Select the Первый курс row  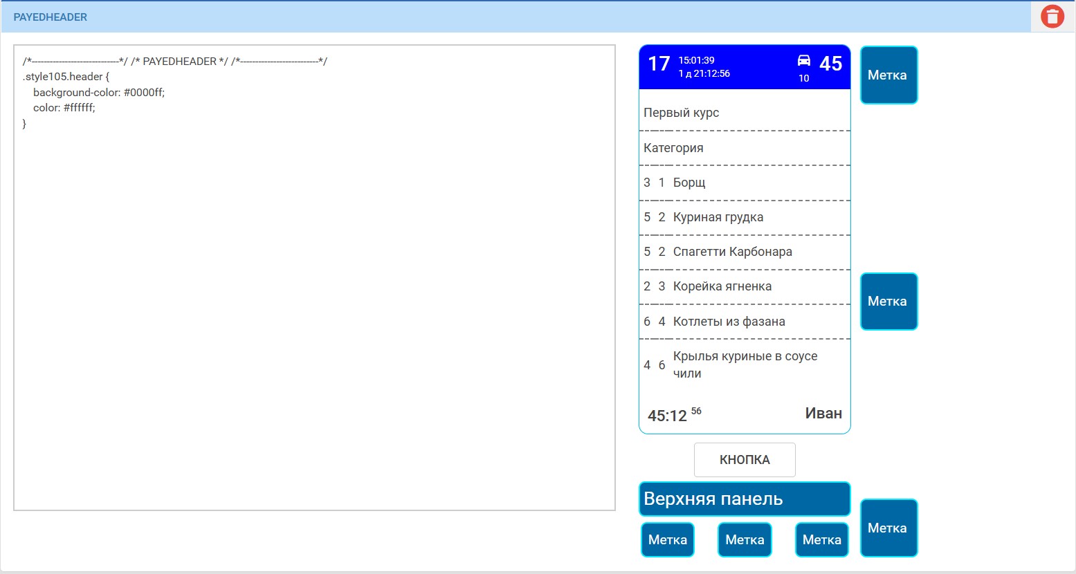click(x=744, y=113)
